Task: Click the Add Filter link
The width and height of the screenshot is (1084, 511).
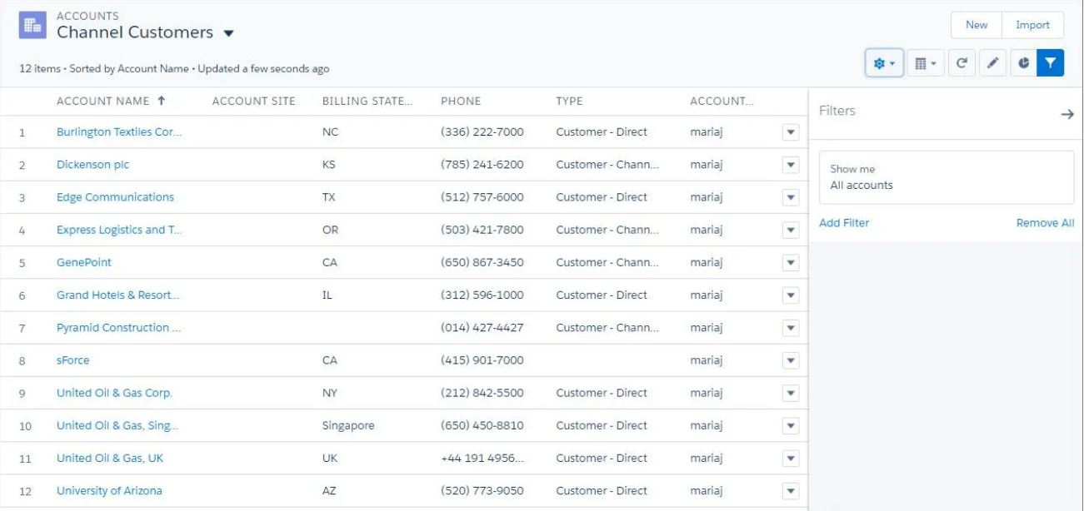Action: click(844, 223)
